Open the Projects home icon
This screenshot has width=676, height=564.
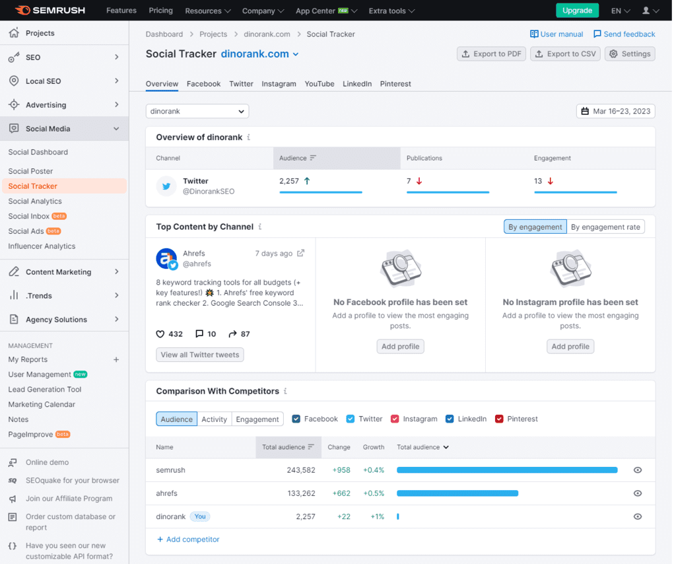tap(14, 33)
